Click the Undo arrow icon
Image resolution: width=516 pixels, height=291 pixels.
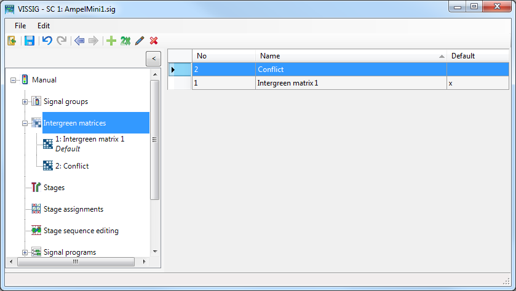[47, 41]
